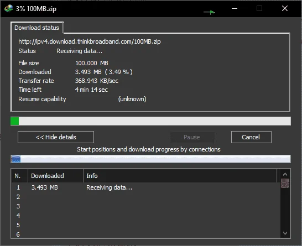Close the download window
Screen dimensions: 302x246
click(285, 8)
